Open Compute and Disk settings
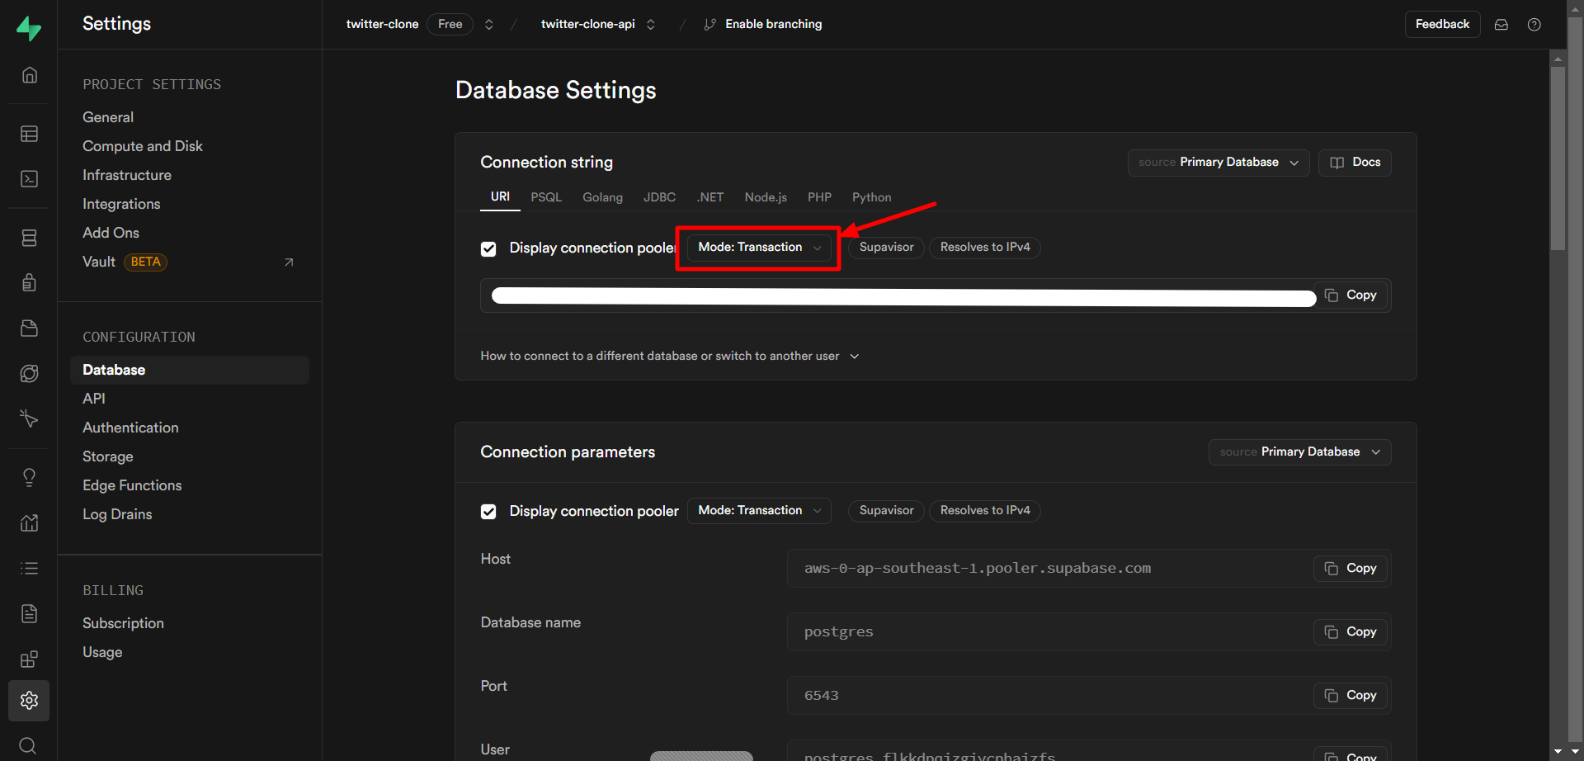The height and width of the screenshot is (761, 1584). point(143,146)
